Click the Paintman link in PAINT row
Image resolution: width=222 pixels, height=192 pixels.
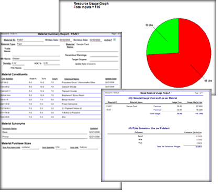[157, 106]
